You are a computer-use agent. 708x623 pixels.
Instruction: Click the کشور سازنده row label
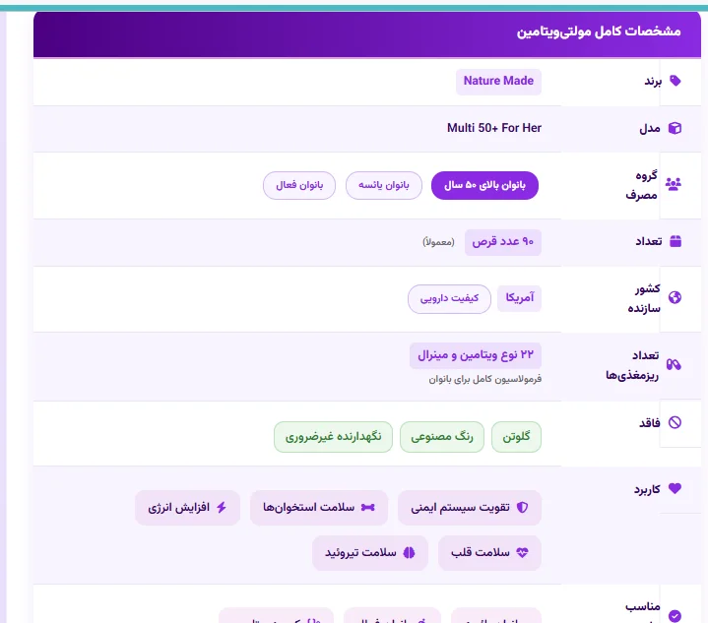(x=644, y=298)
